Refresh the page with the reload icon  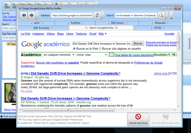[97, 15]
